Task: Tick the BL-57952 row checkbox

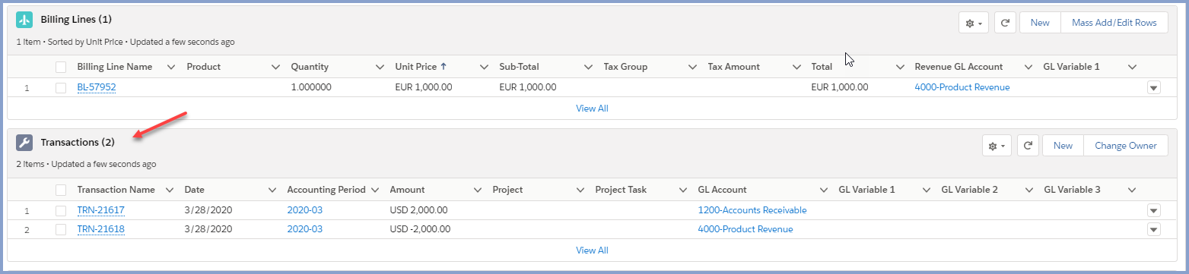Action: (61, 87)
